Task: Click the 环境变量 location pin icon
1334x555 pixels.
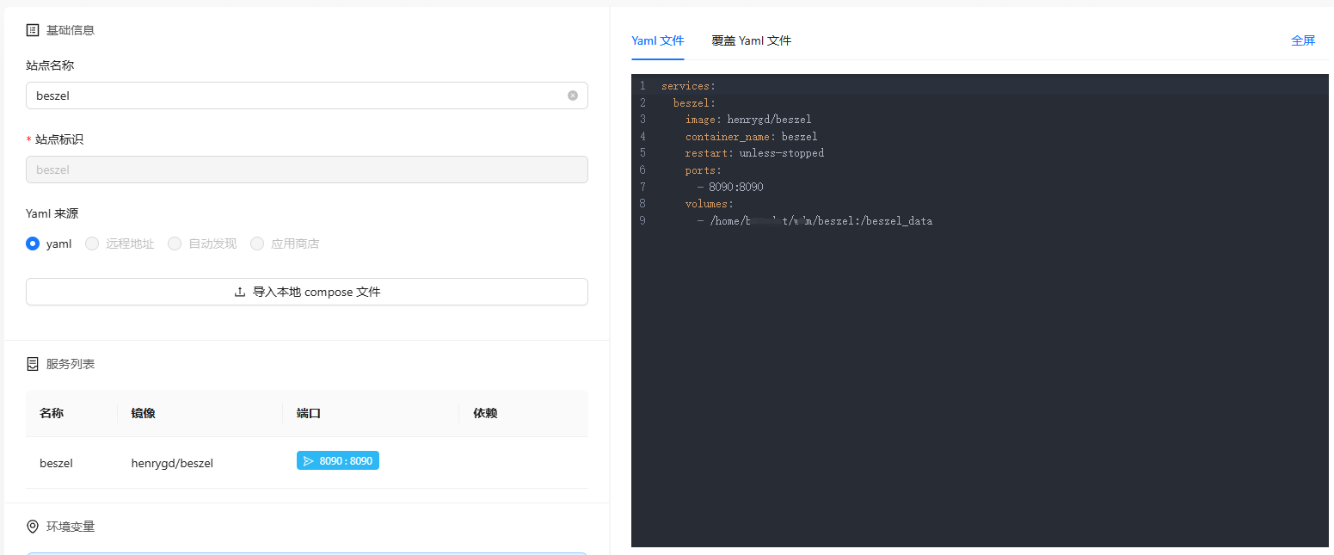Action: 33,526
